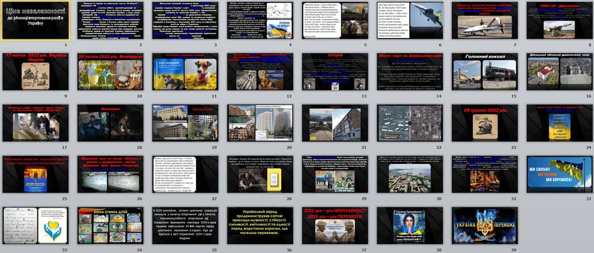Select slide 34 titled ВІЙНА ОЧИМА ДІТЕЙ
This screenshot has width=594, height=253.
click(110, 225)
